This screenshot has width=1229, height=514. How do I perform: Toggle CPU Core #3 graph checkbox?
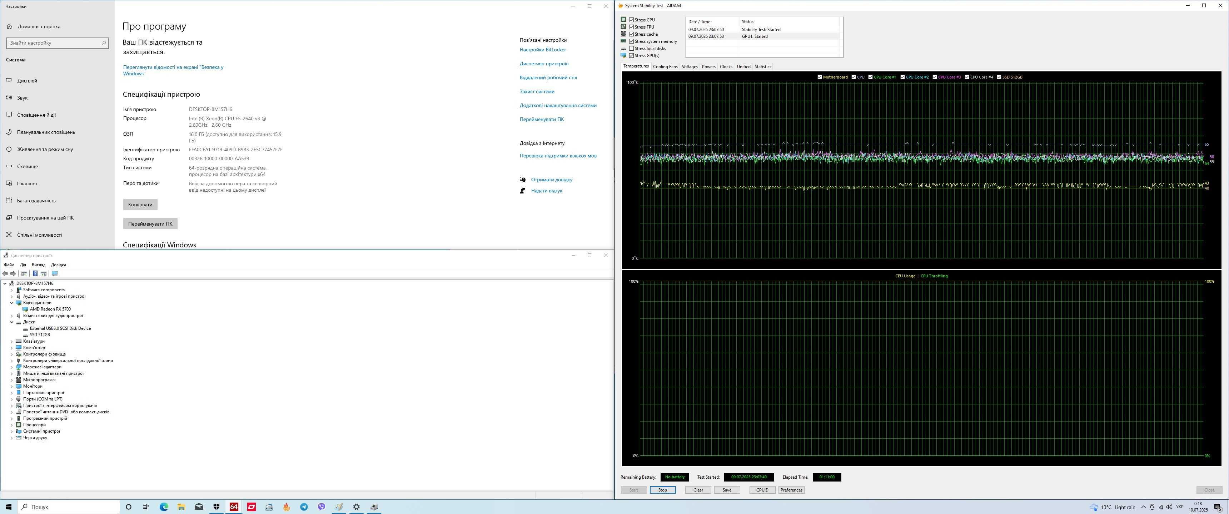(935, 77)
